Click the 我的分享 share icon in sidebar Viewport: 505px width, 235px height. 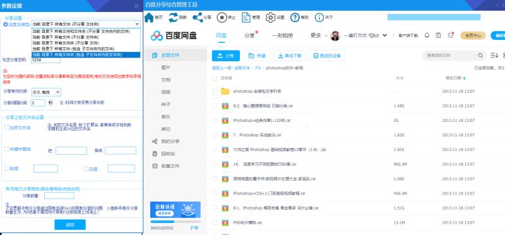click(155, 142)
